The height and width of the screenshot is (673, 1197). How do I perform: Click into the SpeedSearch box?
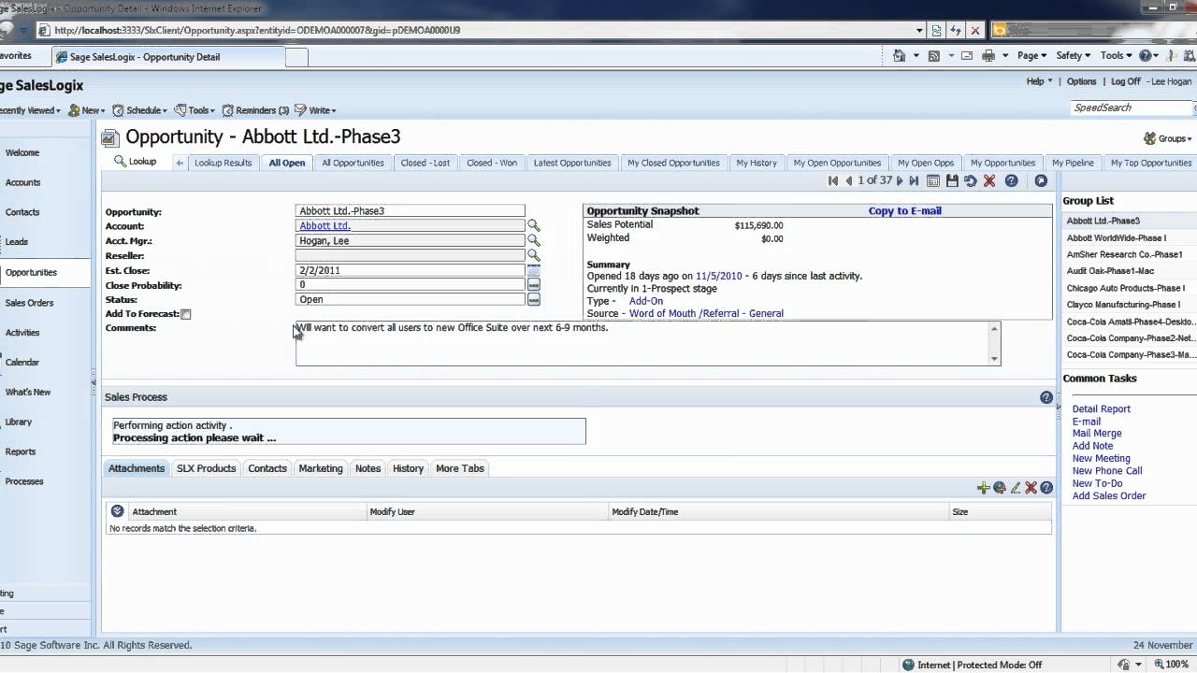pyautogui.click(x=1130, y=108)
